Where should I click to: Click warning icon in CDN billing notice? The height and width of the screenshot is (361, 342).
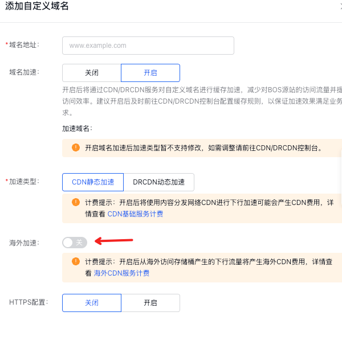point(76,202)
